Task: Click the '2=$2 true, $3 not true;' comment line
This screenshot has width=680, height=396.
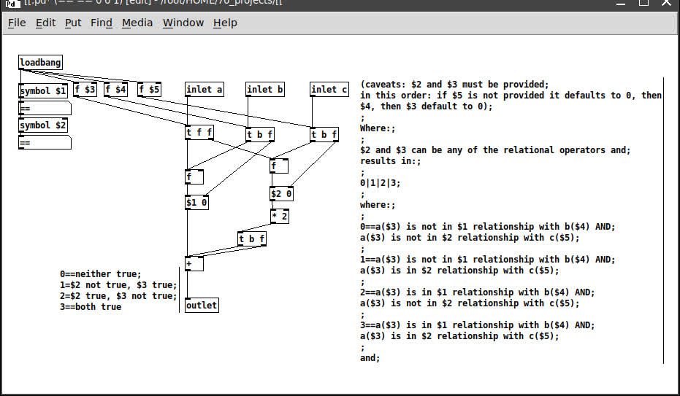Action: click(118, 296)
